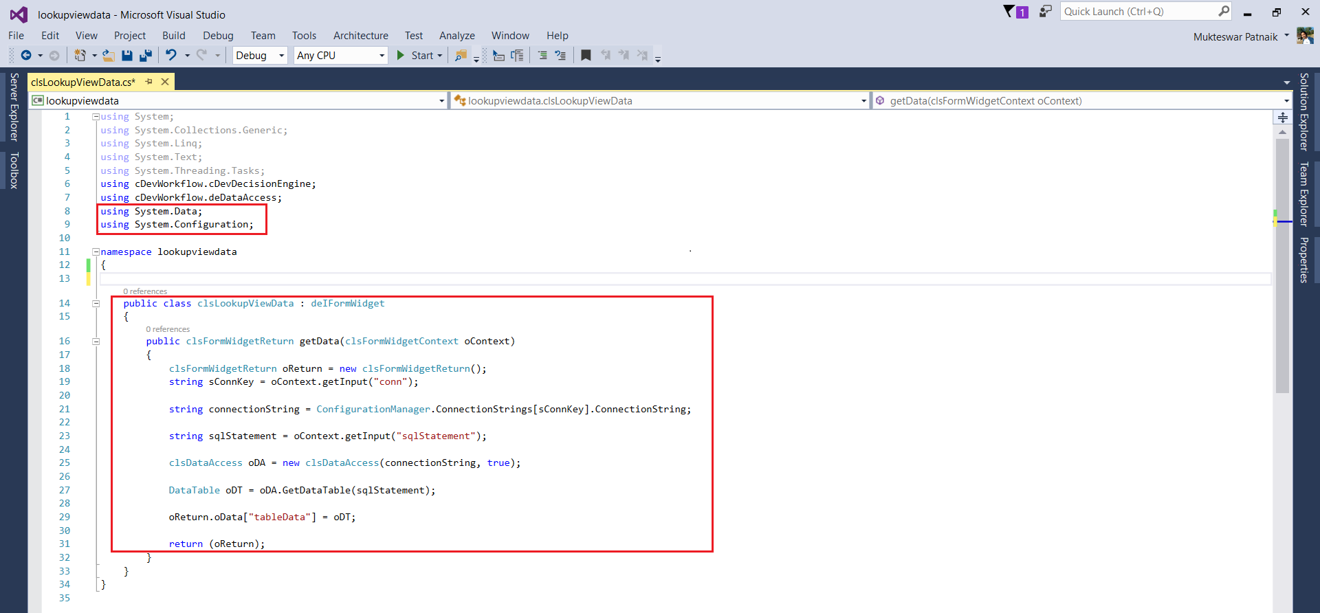
Task: Open the getData member dropdown
Action: pos(1082,101)
